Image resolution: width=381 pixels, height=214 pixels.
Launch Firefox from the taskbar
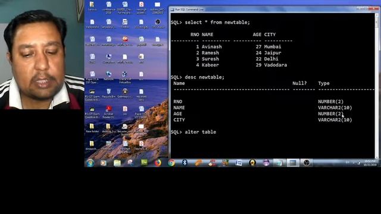click(x=158, y=163)
